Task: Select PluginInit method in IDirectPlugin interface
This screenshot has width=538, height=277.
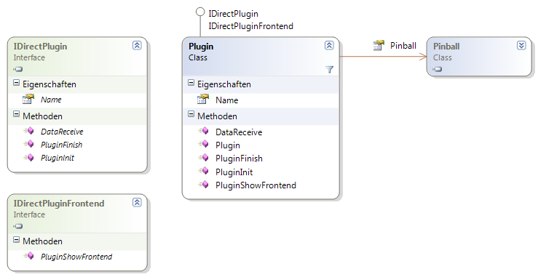Action: click(58, 158)
